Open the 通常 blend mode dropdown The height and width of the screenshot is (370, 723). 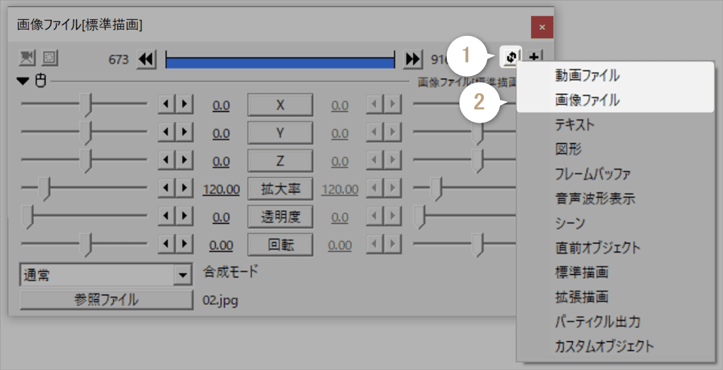pyautogui.click(x=107, y=275)
